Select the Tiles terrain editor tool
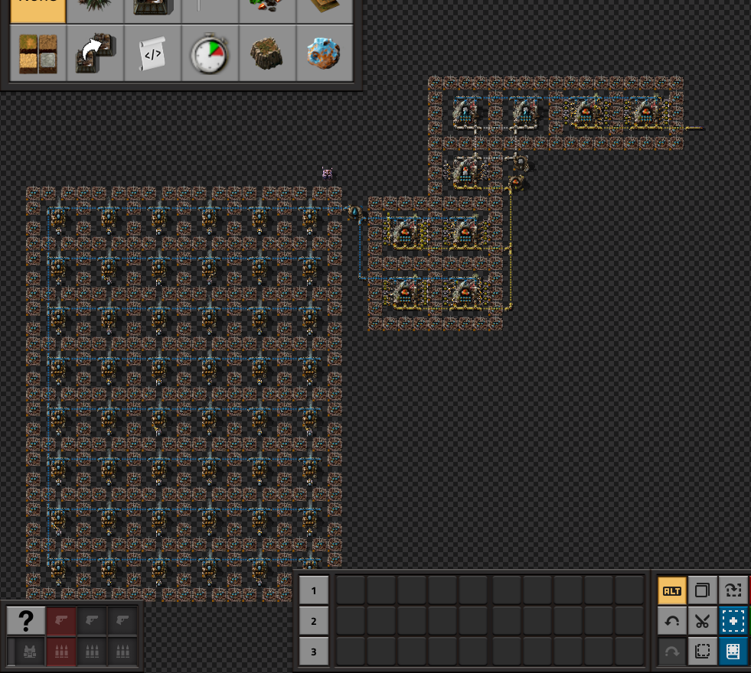The image size is (751, 673). coord(38,53)
